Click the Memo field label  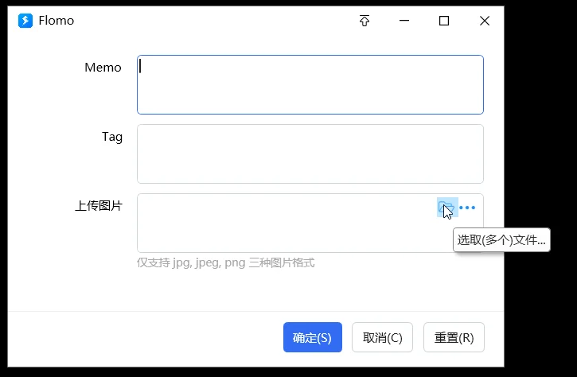pos(103,68)
